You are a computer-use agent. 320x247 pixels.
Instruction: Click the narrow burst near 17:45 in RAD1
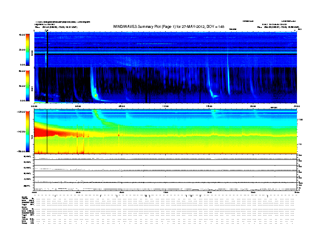229,82
